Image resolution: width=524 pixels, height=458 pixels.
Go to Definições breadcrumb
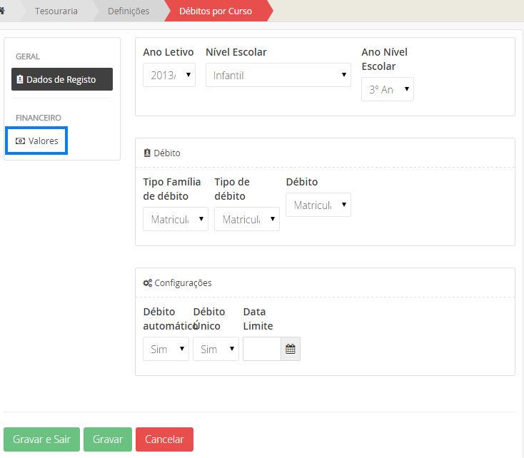[x=129, y=11]
